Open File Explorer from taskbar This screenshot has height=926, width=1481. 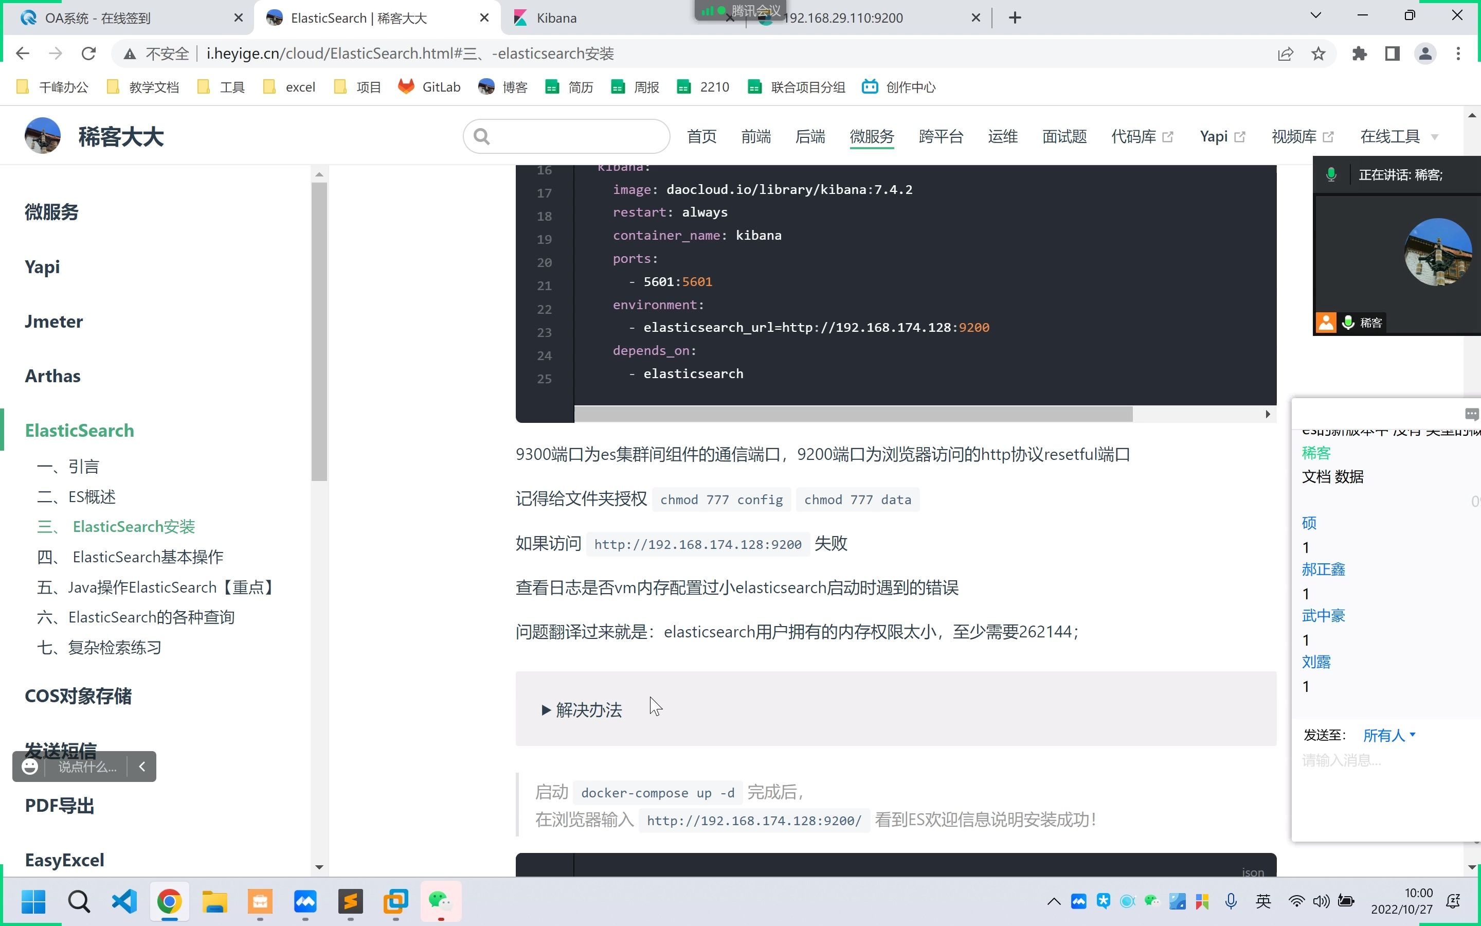(215, 901)
